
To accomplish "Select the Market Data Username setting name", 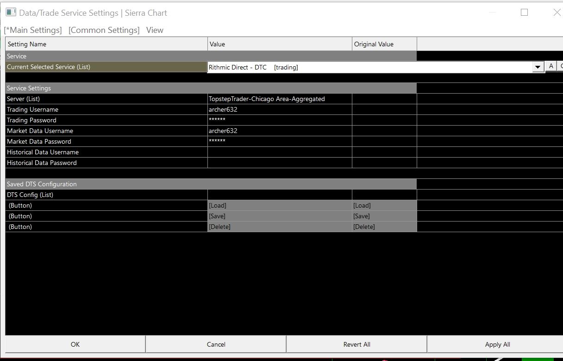I will click(106, 131).
